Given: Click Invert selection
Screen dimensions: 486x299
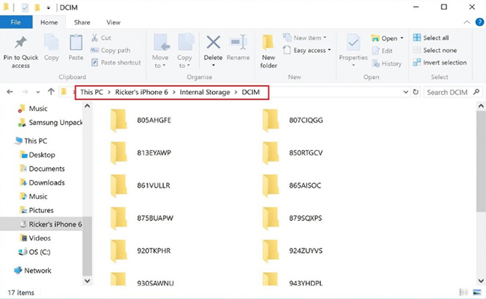Looking at the screenshot, I should click(440, 63).
